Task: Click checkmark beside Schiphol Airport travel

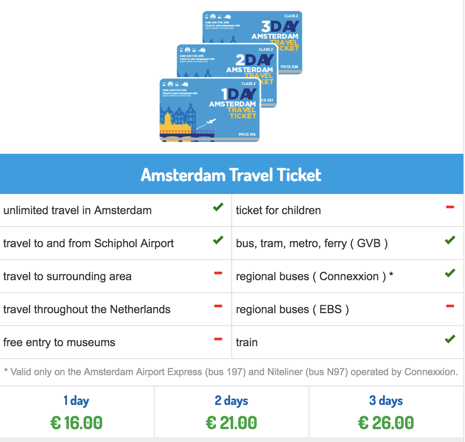Action: (x=218, y=240)
